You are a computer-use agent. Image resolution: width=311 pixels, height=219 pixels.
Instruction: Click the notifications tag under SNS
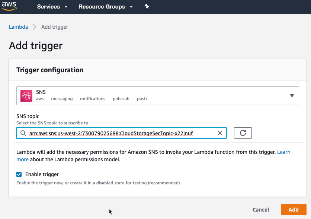point(93,99)
